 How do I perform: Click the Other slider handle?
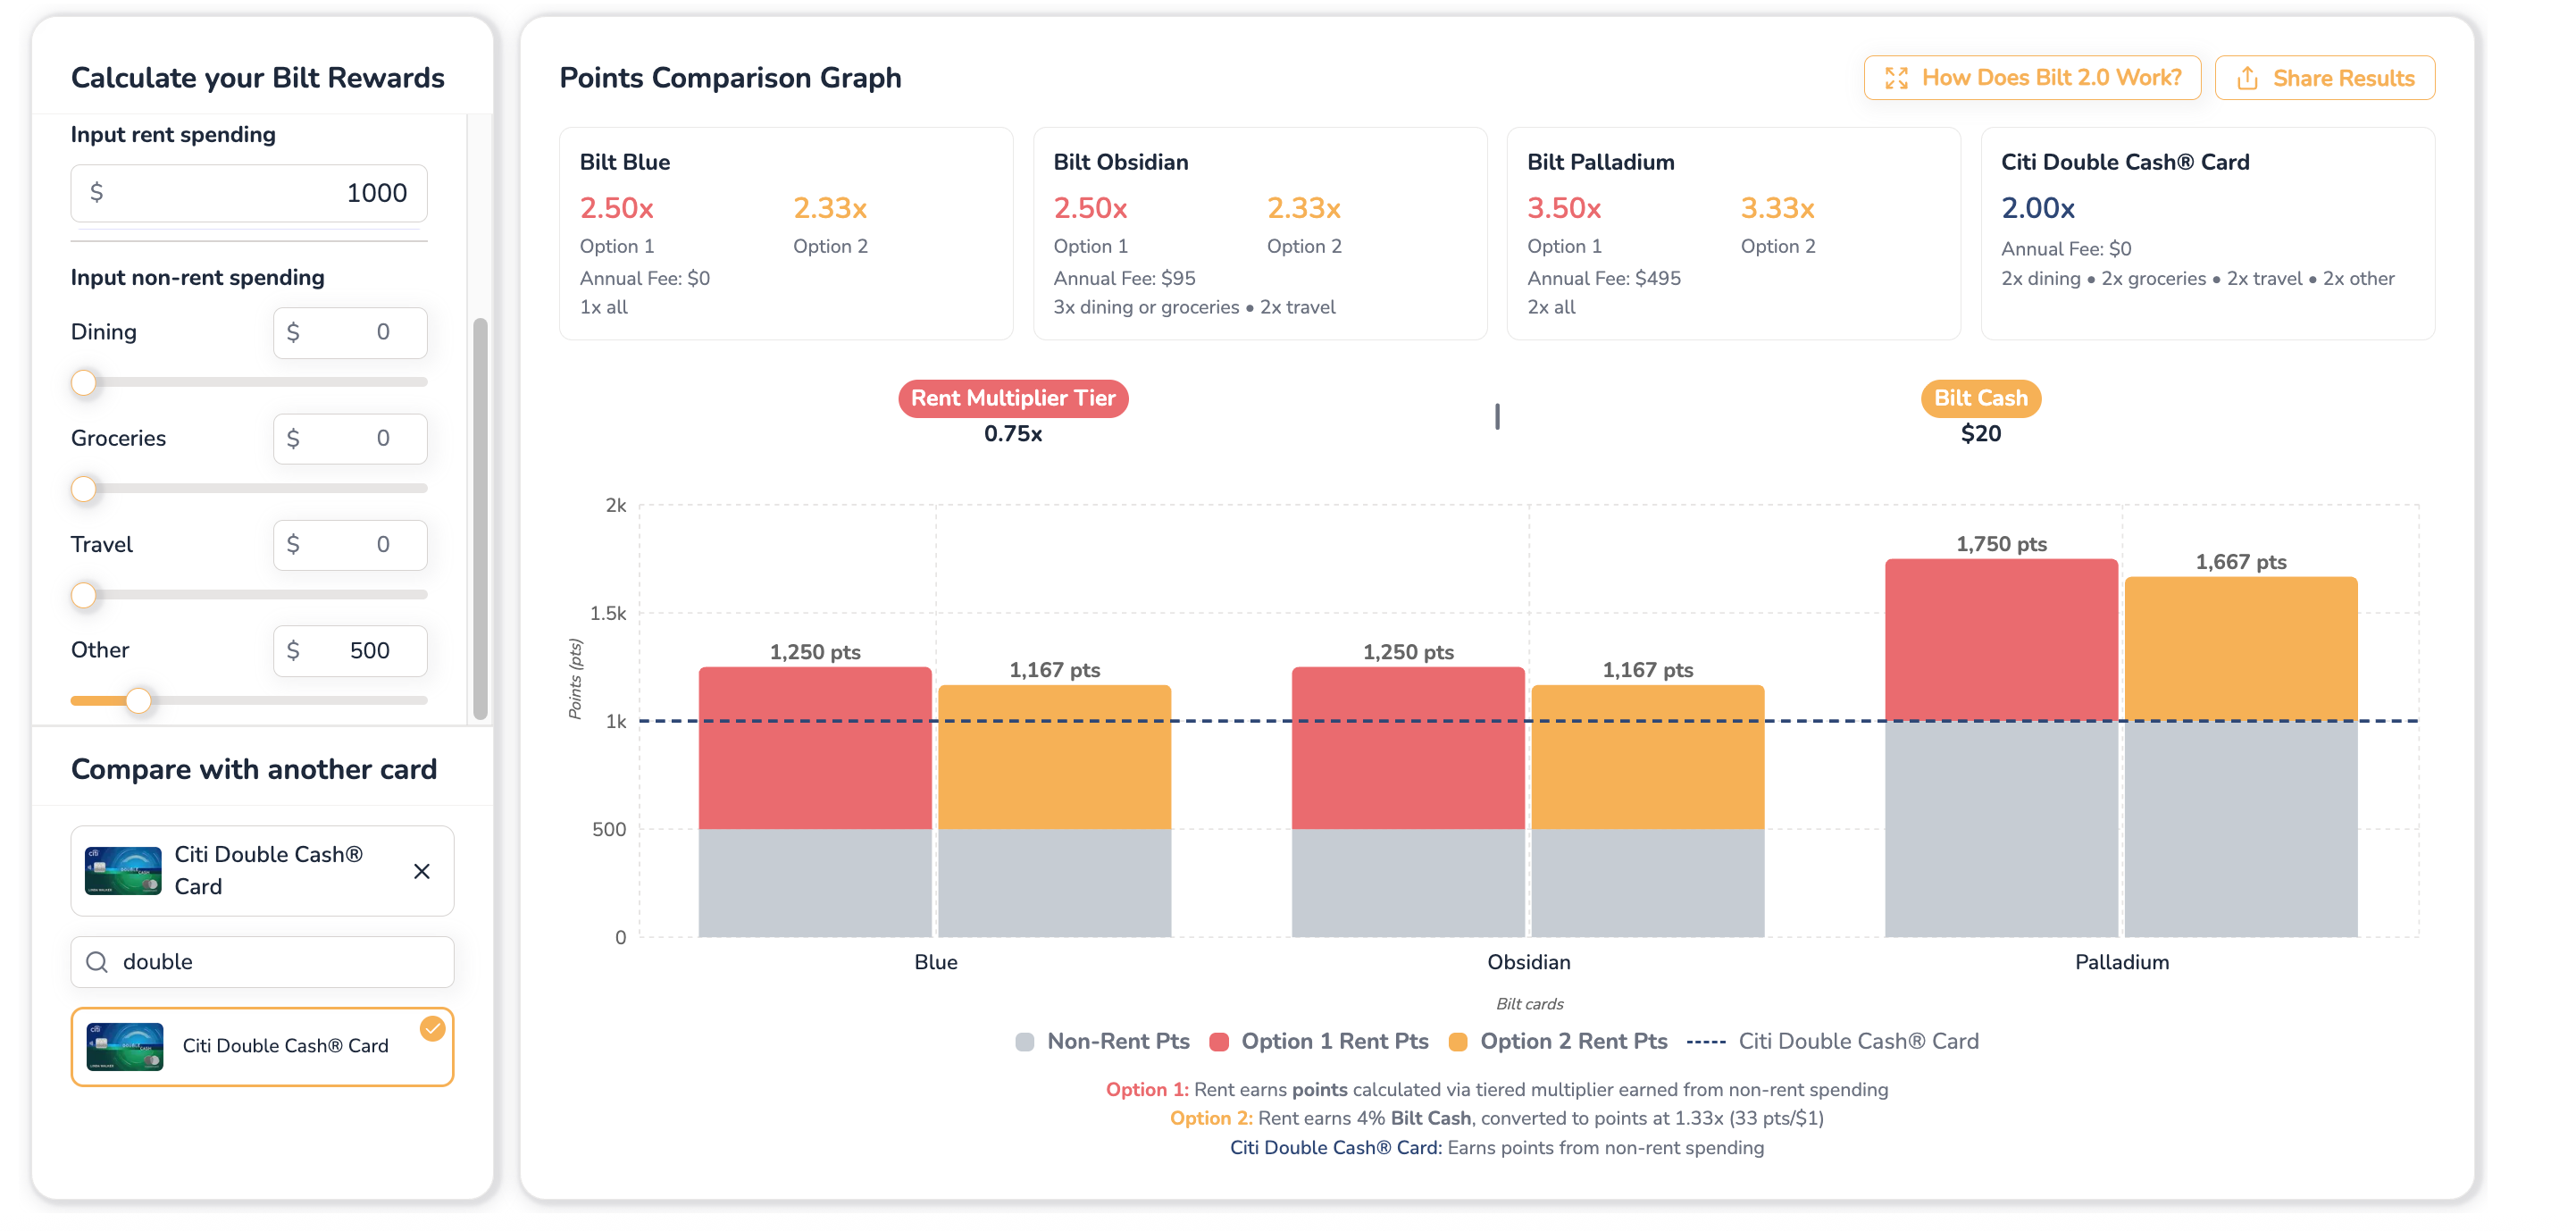click(139, 701)
